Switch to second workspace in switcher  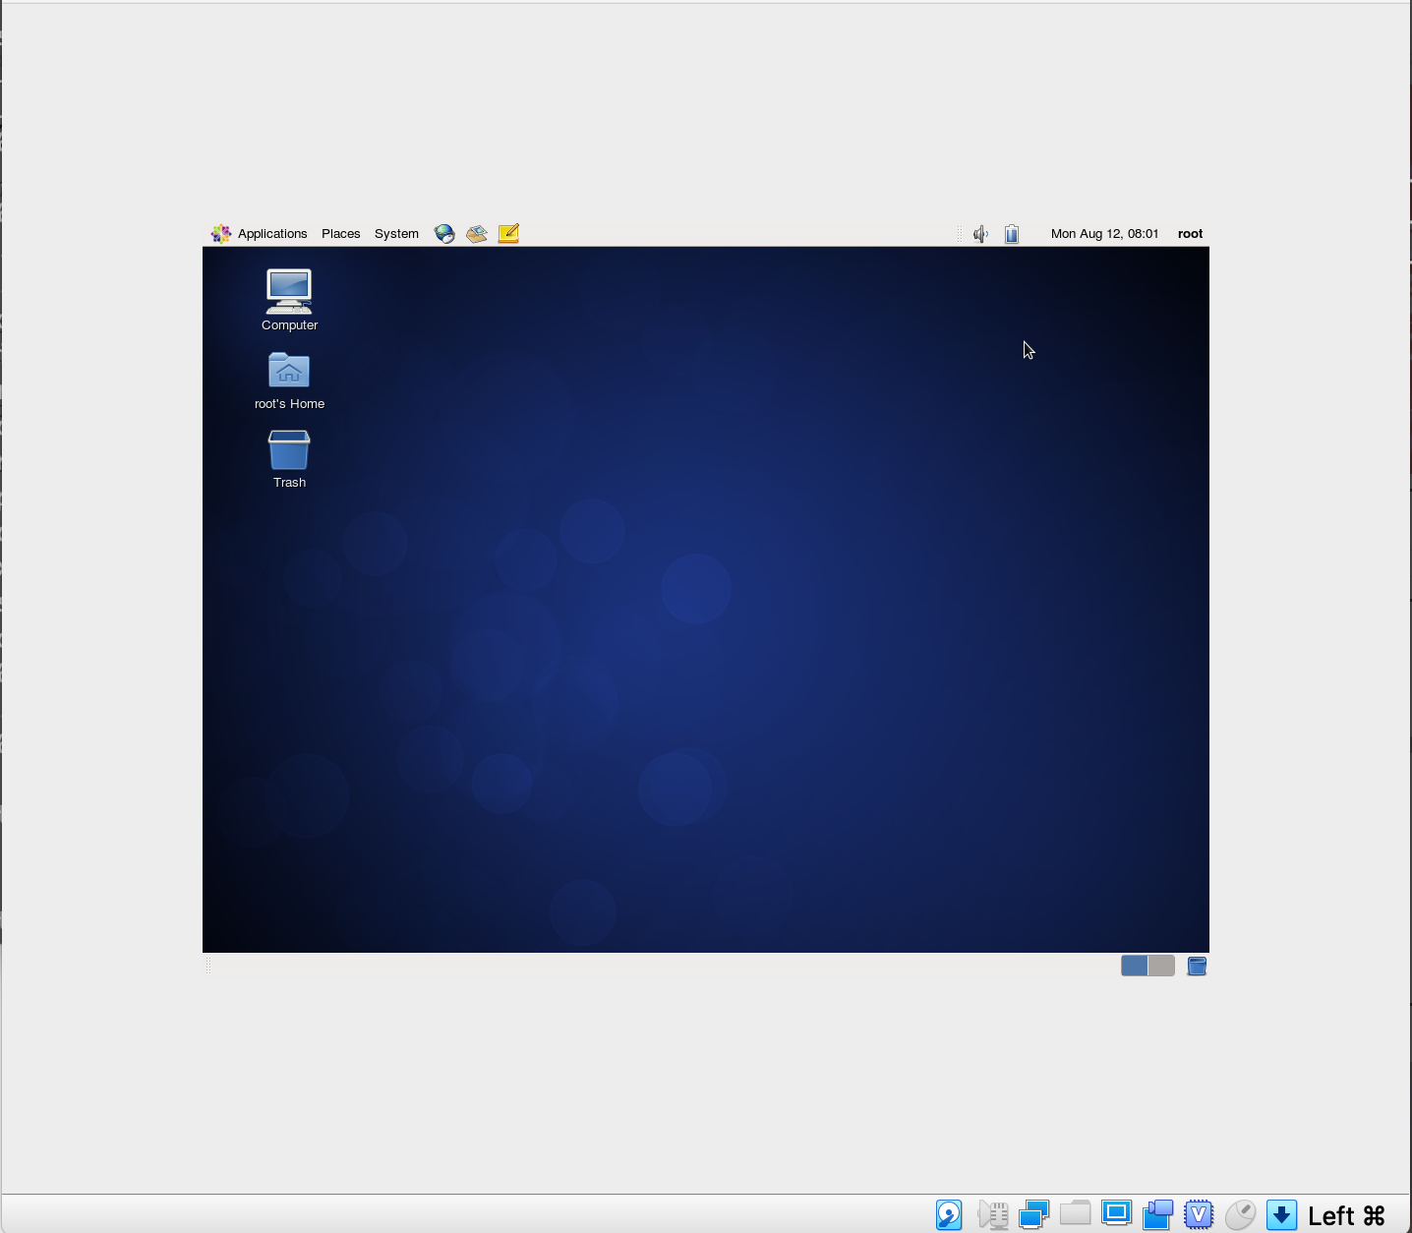point(1161,966)
